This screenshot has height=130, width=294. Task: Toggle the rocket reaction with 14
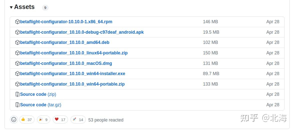78,120
